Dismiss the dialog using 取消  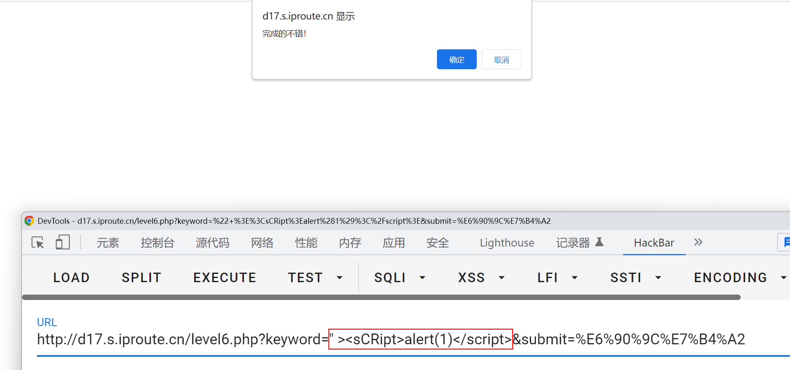point(501,60)
